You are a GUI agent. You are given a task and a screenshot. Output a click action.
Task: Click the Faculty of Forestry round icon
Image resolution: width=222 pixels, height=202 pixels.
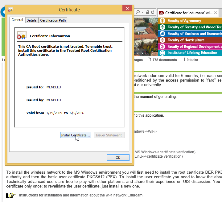[162, 27]
